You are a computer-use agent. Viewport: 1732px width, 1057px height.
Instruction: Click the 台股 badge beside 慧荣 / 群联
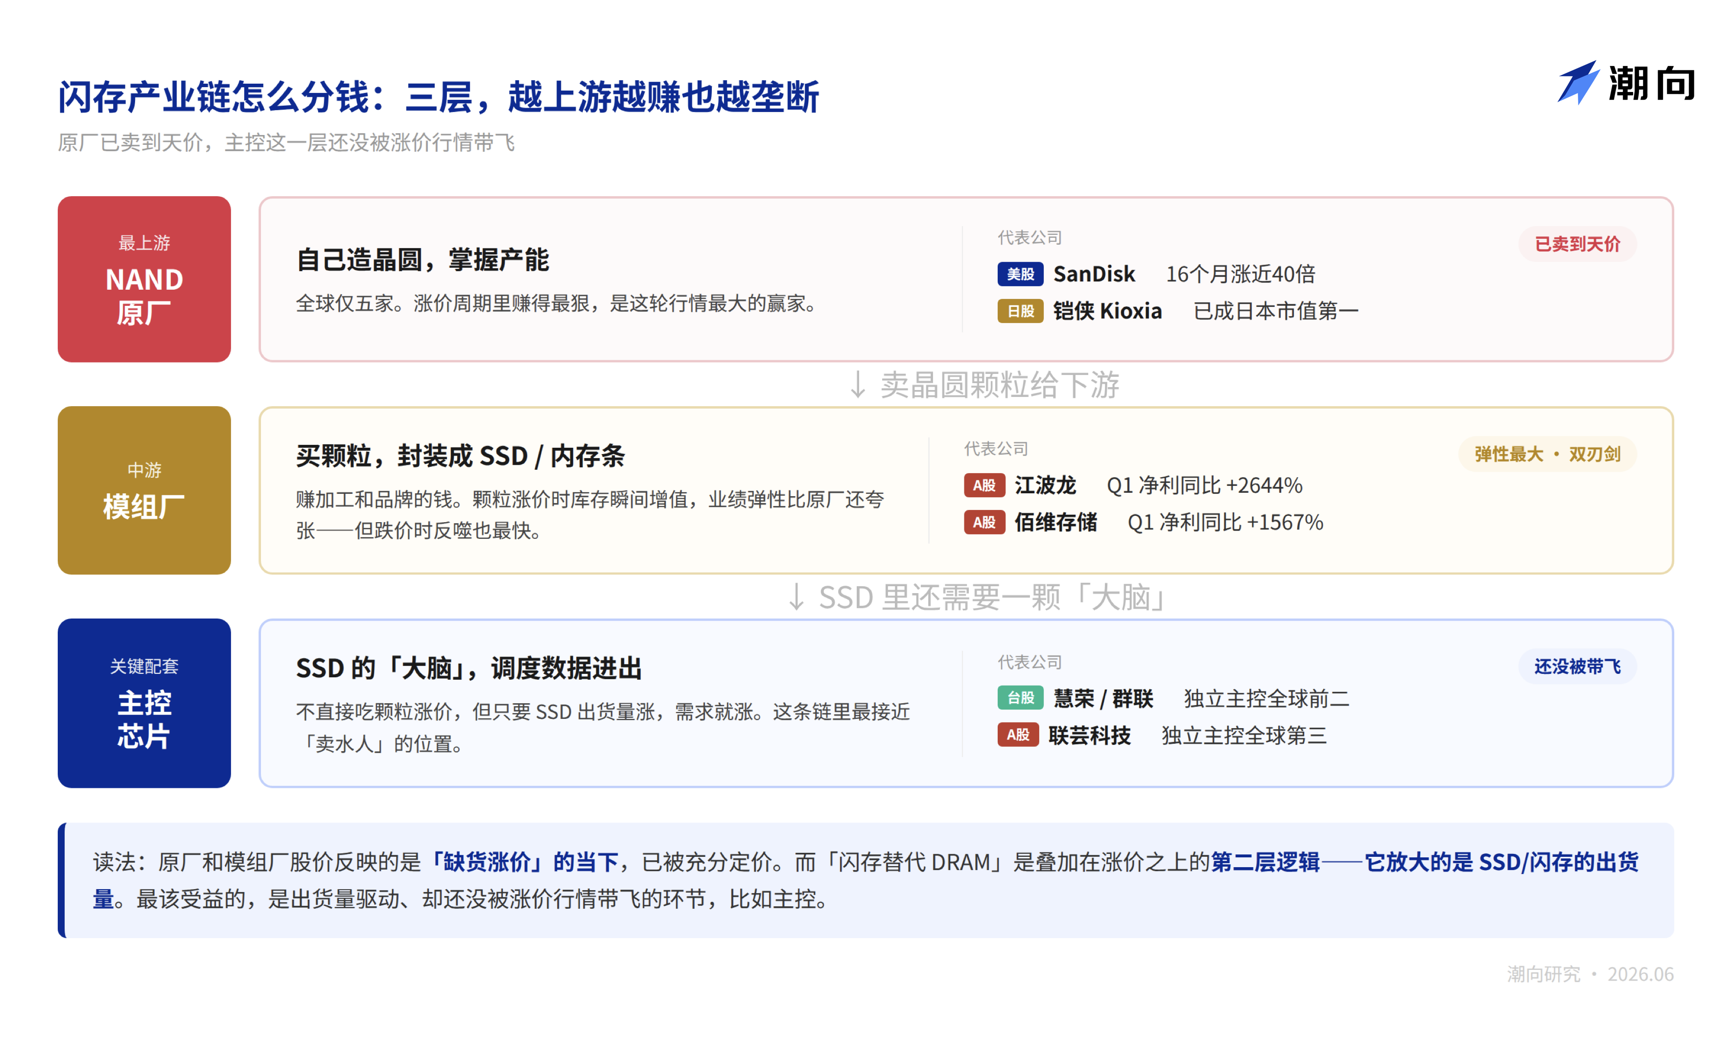(1020, 698)
